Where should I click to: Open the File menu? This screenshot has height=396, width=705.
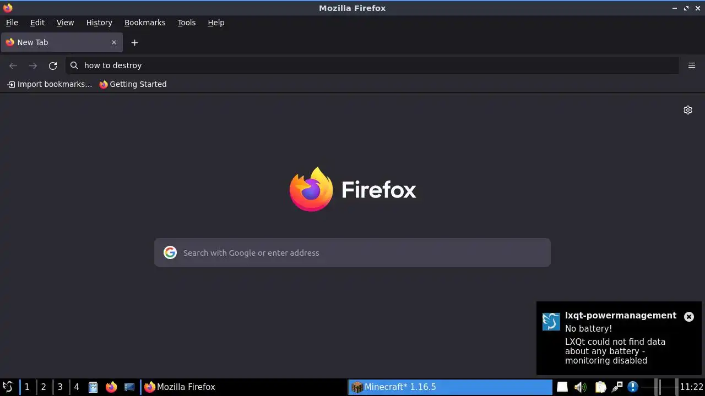12,23
